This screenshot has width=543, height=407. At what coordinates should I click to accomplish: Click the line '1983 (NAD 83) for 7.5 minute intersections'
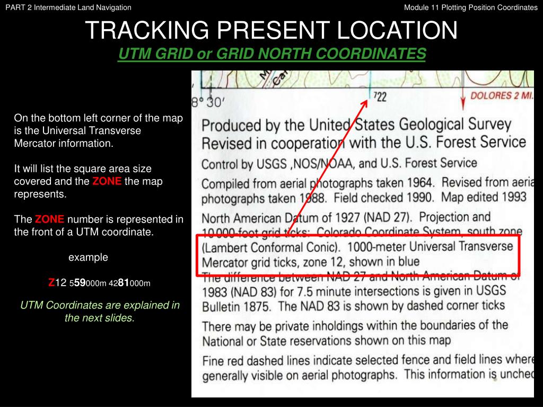[354, 291]
